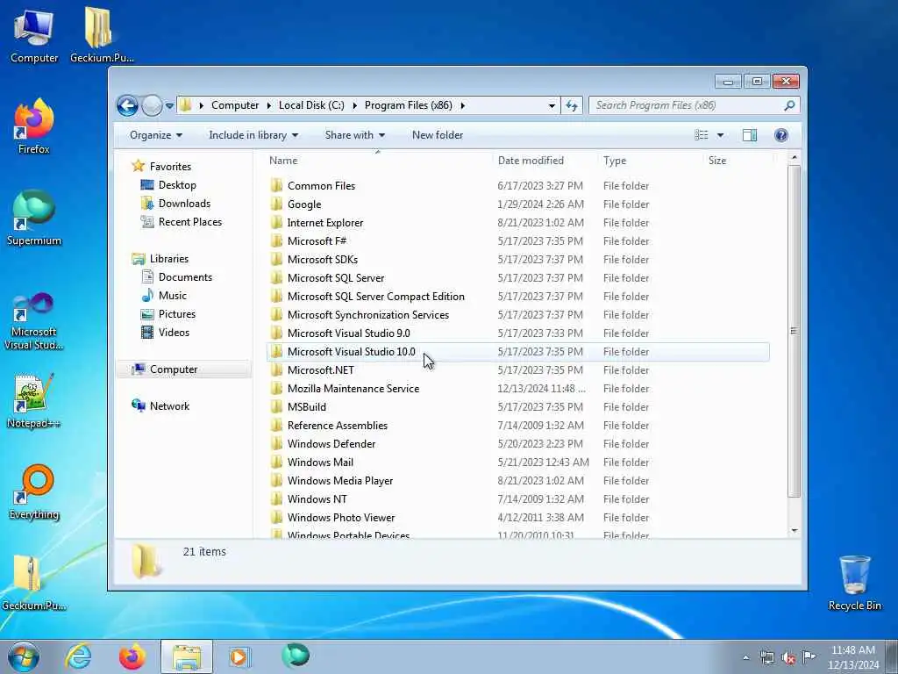Viewport: 898px width, 674px height.
Task: Click the Forward navigation arrow
Action: point(152,105)
